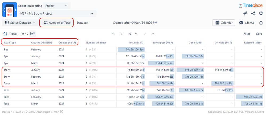Click the 96d 2h 22m 32s Rejected value

[x=249, y=97]
